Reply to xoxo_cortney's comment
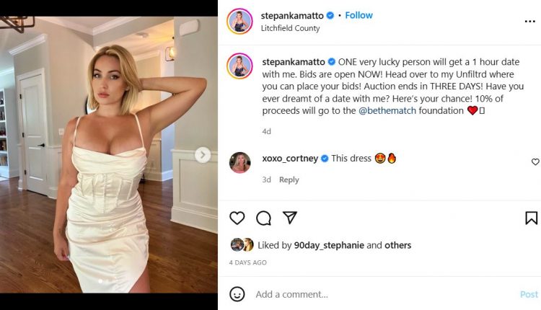 pyautogui.click(x=289, y=180)
